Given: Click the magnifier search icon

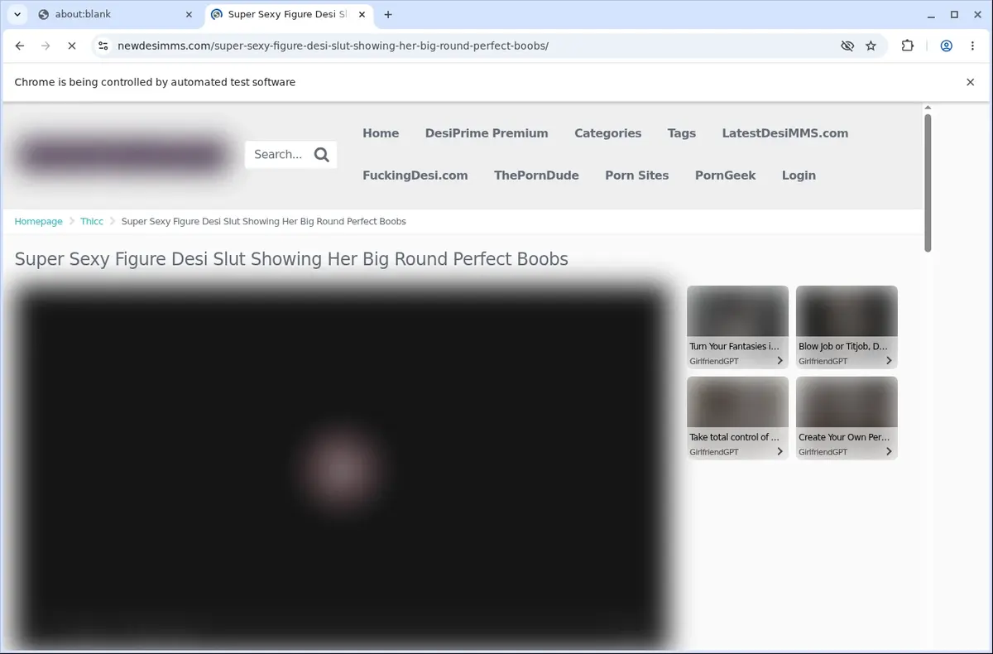Looking at the screenshot, I should (322, 154).
